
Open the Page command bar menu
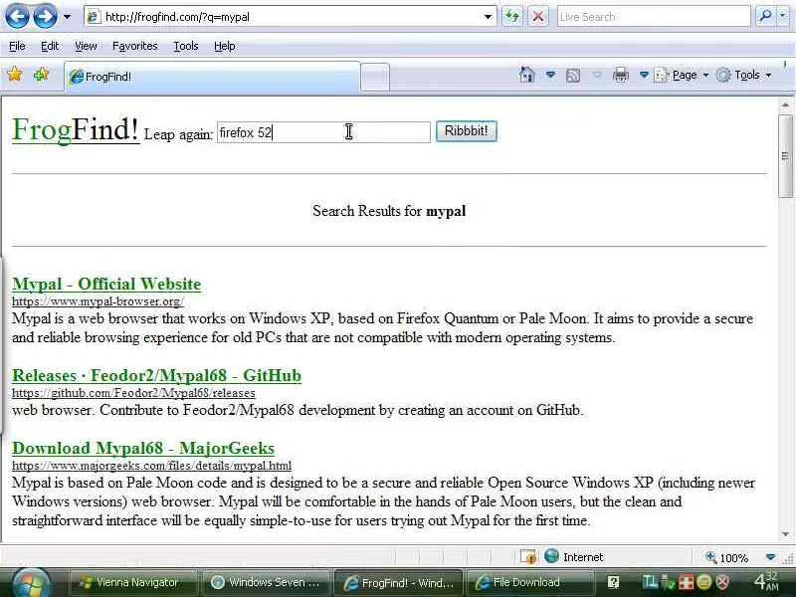coord(682,76)
